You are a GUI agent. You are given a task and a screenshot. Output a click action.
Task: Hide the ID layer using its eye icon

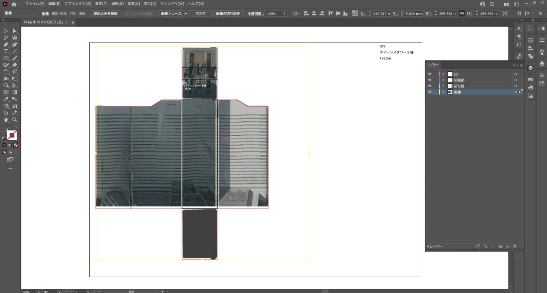coord(429,74)
